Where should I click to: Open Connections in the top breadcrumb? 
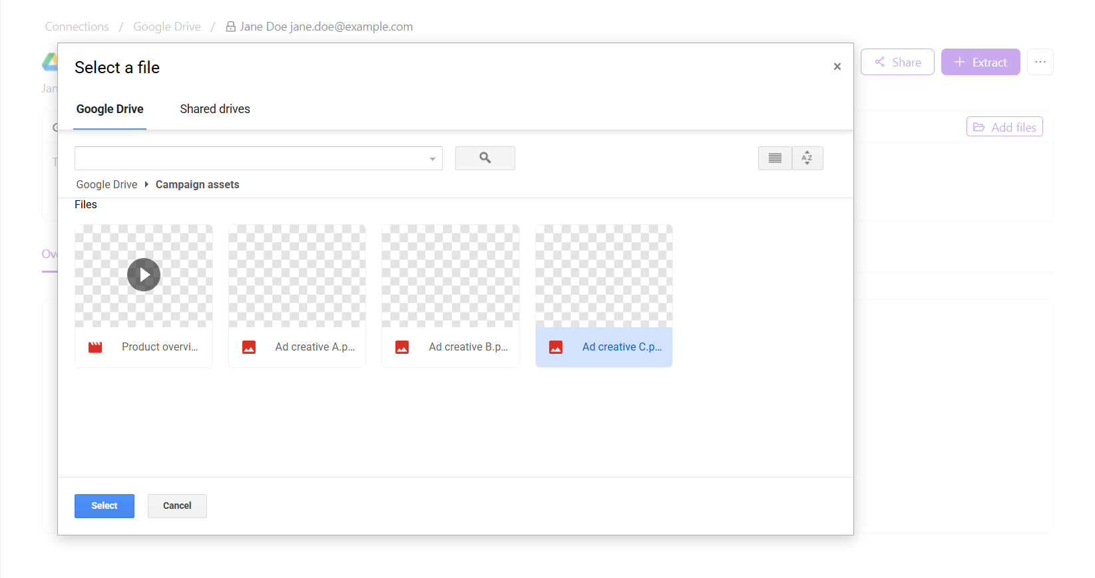click(77, 27)
